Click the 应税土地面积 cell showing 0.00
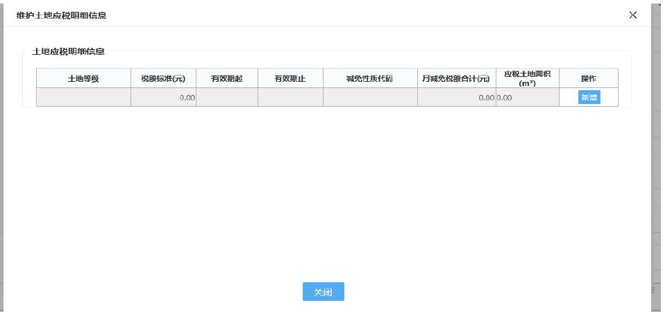Screen dimensions: 663x312 [527, 97]
